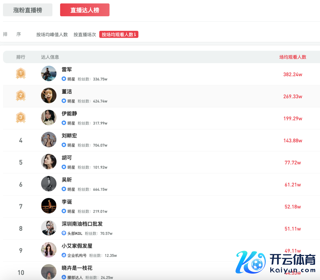Viewport: 320px width, 280px height.
Task: Click the rank 2 medal badge
Action: pyautogui.click(x=21, y=96)
